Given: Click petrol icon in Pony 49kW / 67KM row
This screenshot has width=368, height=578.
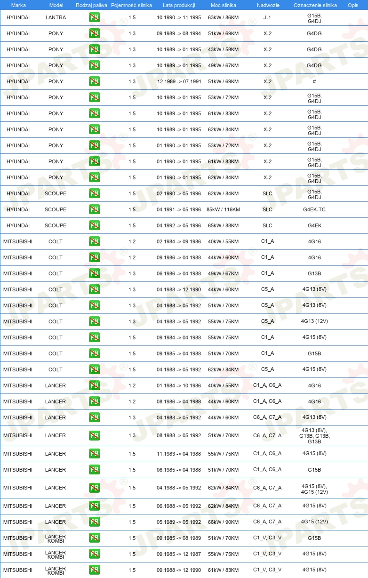Looking at the screenshot, I should [94, 66].
